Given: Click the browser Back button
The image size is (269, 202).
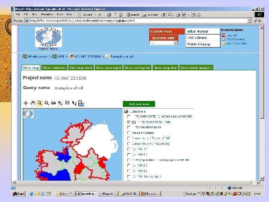Looking at the screenshot, I should tap(88, 15).
